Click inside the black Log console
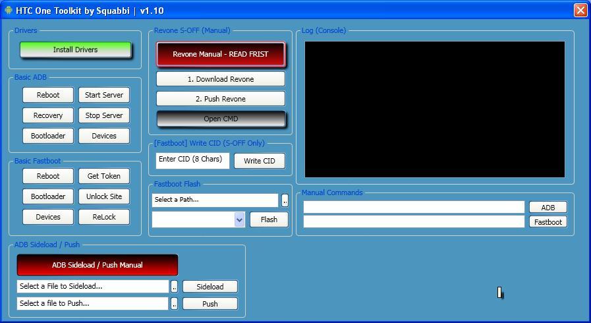Image resolution: width=591 pixels, height=323 pixels. 435,109
